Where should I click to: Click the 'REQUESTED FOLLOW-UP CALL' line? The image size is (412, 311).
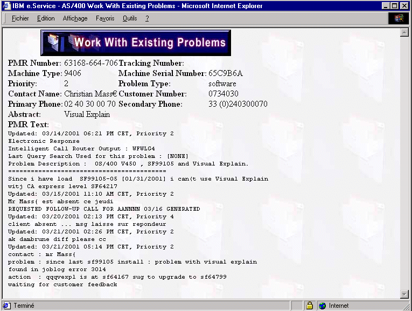104,209
